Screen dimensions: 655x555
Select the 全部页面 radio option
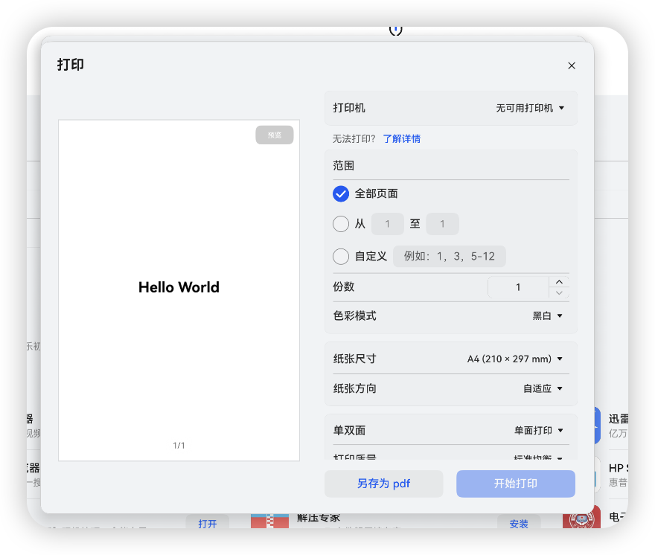(341, 193)
